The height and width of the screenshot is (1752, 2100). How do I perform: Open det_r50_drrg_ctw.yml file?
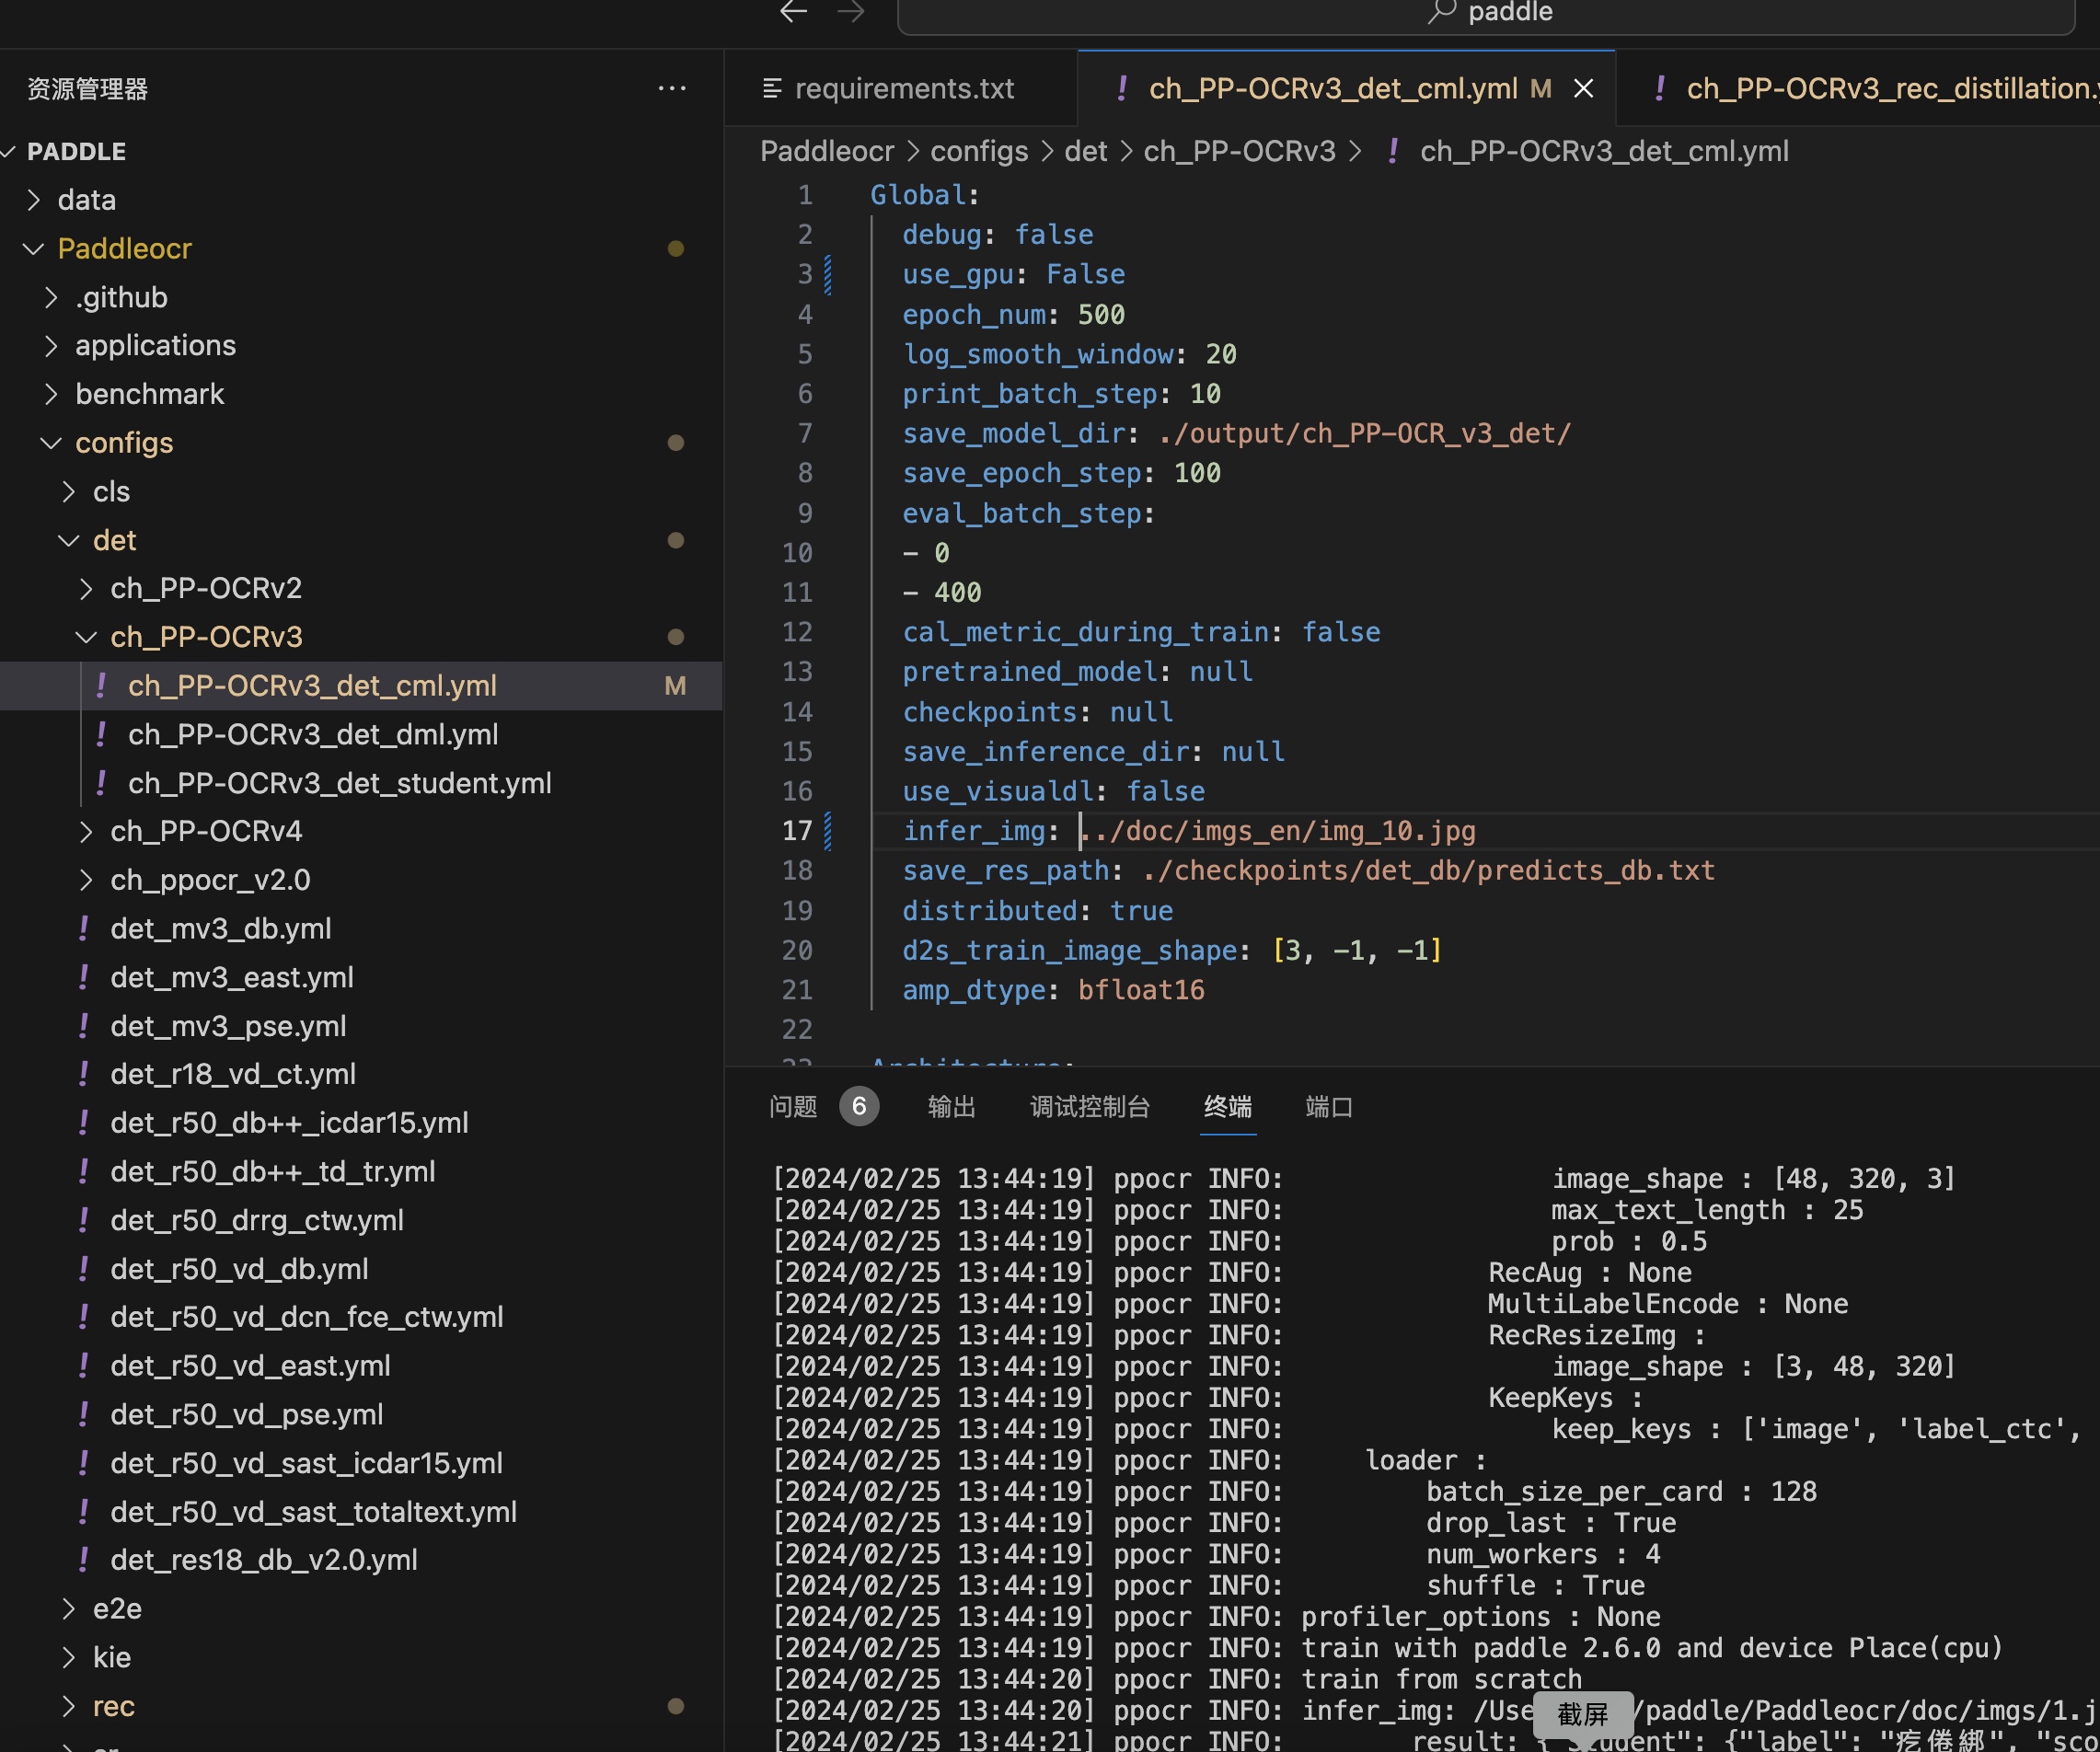pyautogui.click(x=361, y=1220)
